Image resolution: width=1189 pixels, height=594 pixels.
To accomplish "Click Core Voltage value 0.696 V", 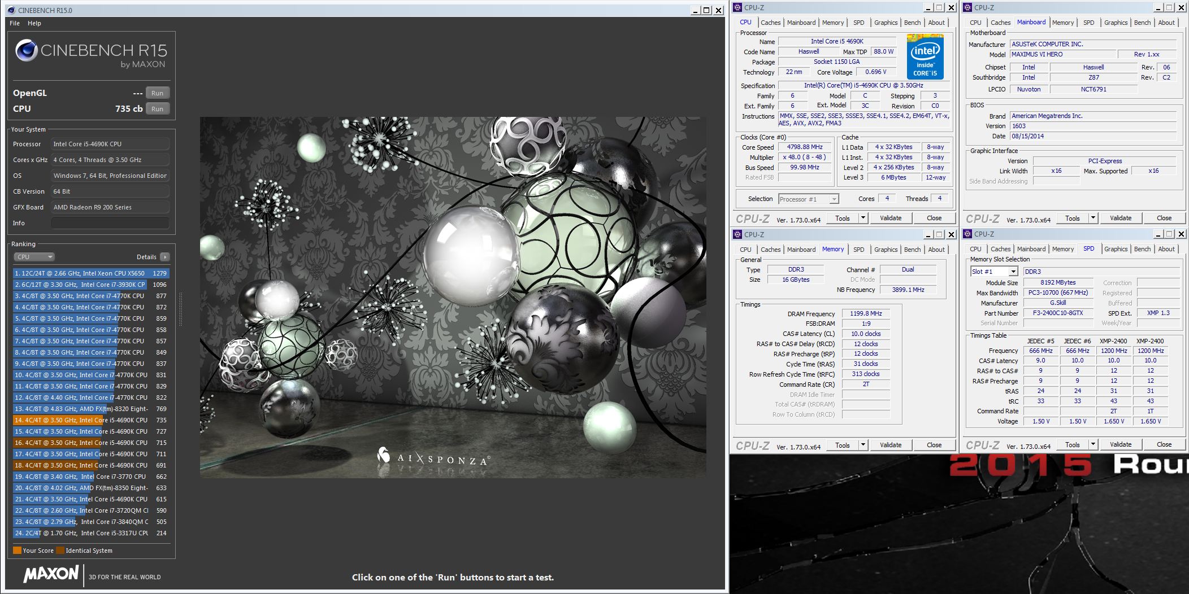I will pyautogui.click(x=876, y=72).
